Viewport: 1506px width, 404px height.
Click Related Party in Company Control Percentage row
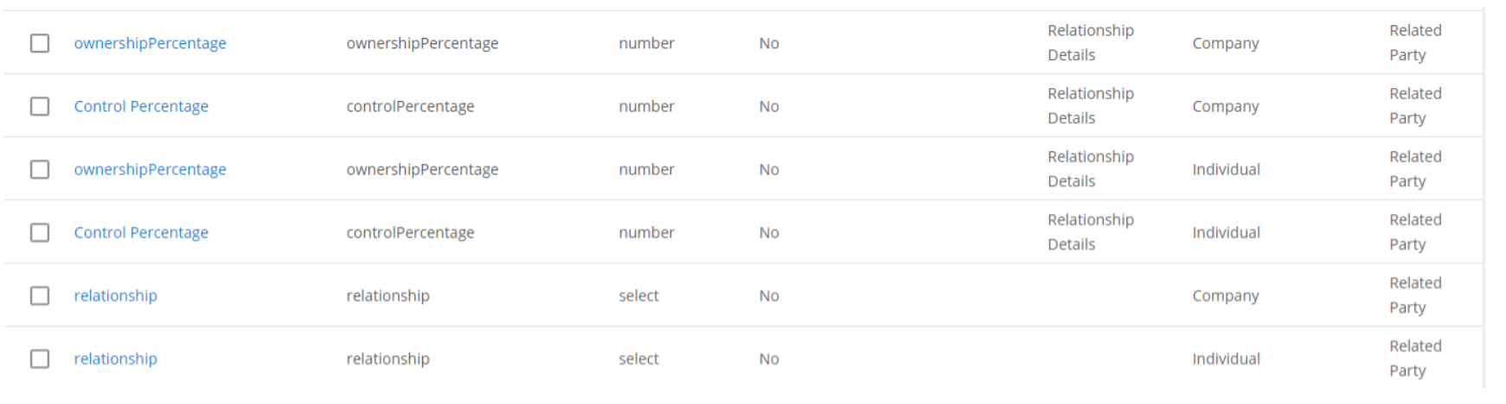click(1415, 106)
